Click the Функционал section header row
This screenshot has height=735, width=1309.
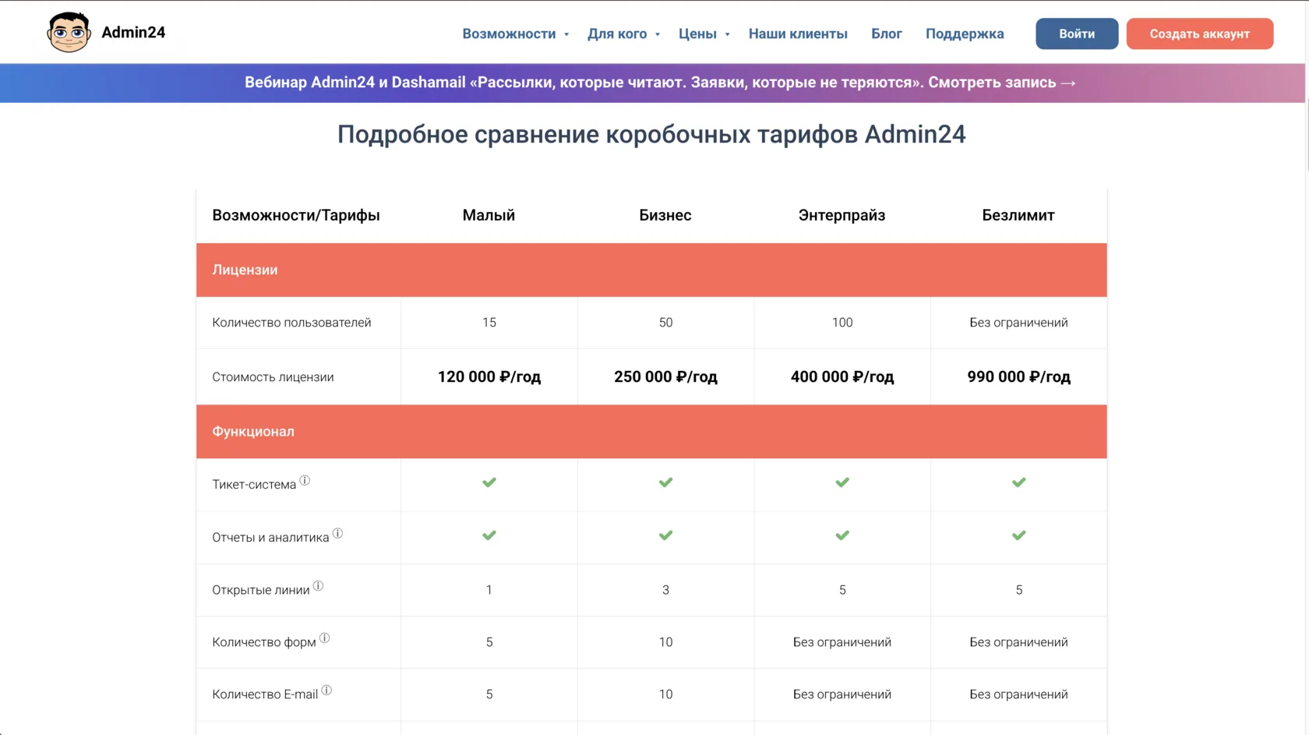[651, 432]
